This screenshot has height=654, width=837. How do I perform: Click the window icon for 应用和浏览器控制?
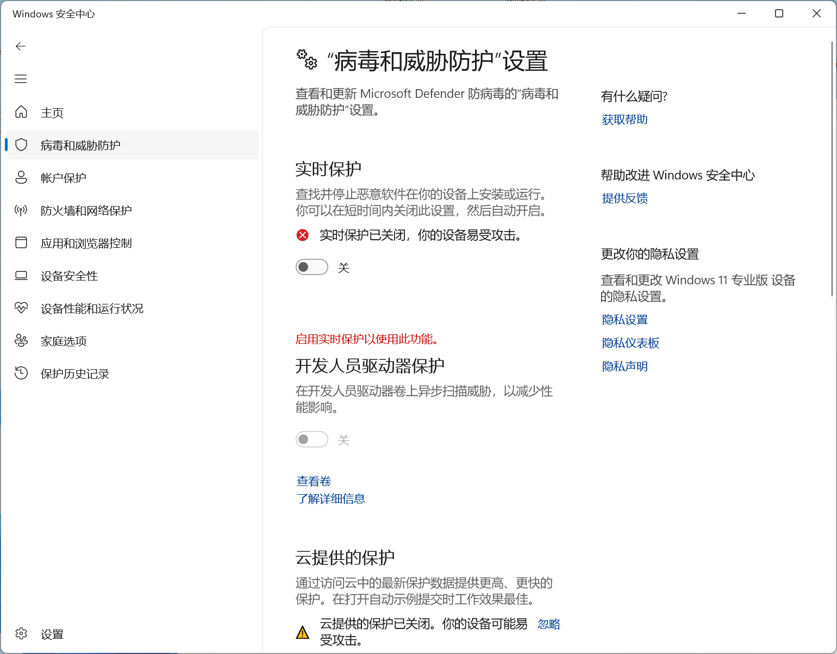click(21, 242)
